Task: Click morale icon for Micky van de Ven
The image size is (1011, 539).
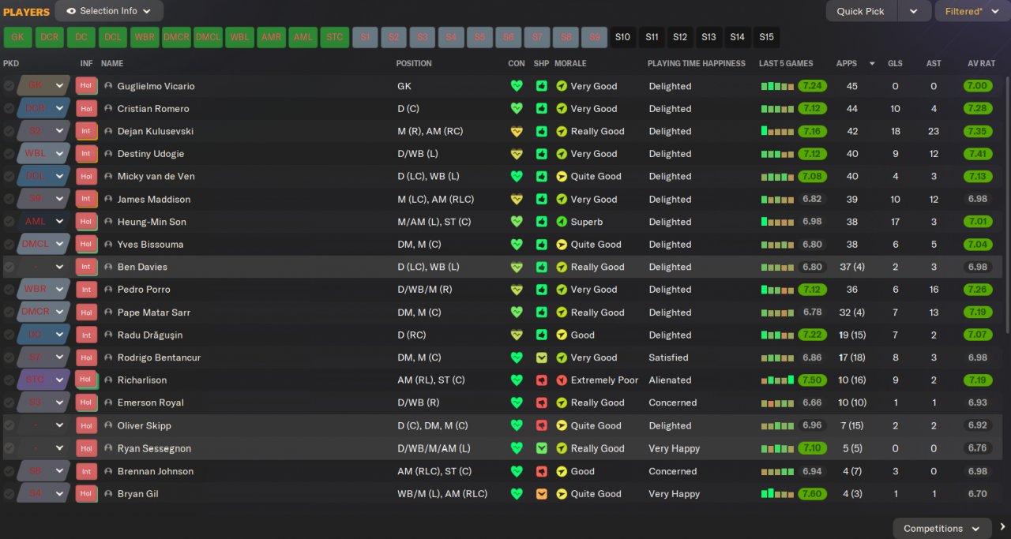Action: pyautogui.click(x=562, y=176)
